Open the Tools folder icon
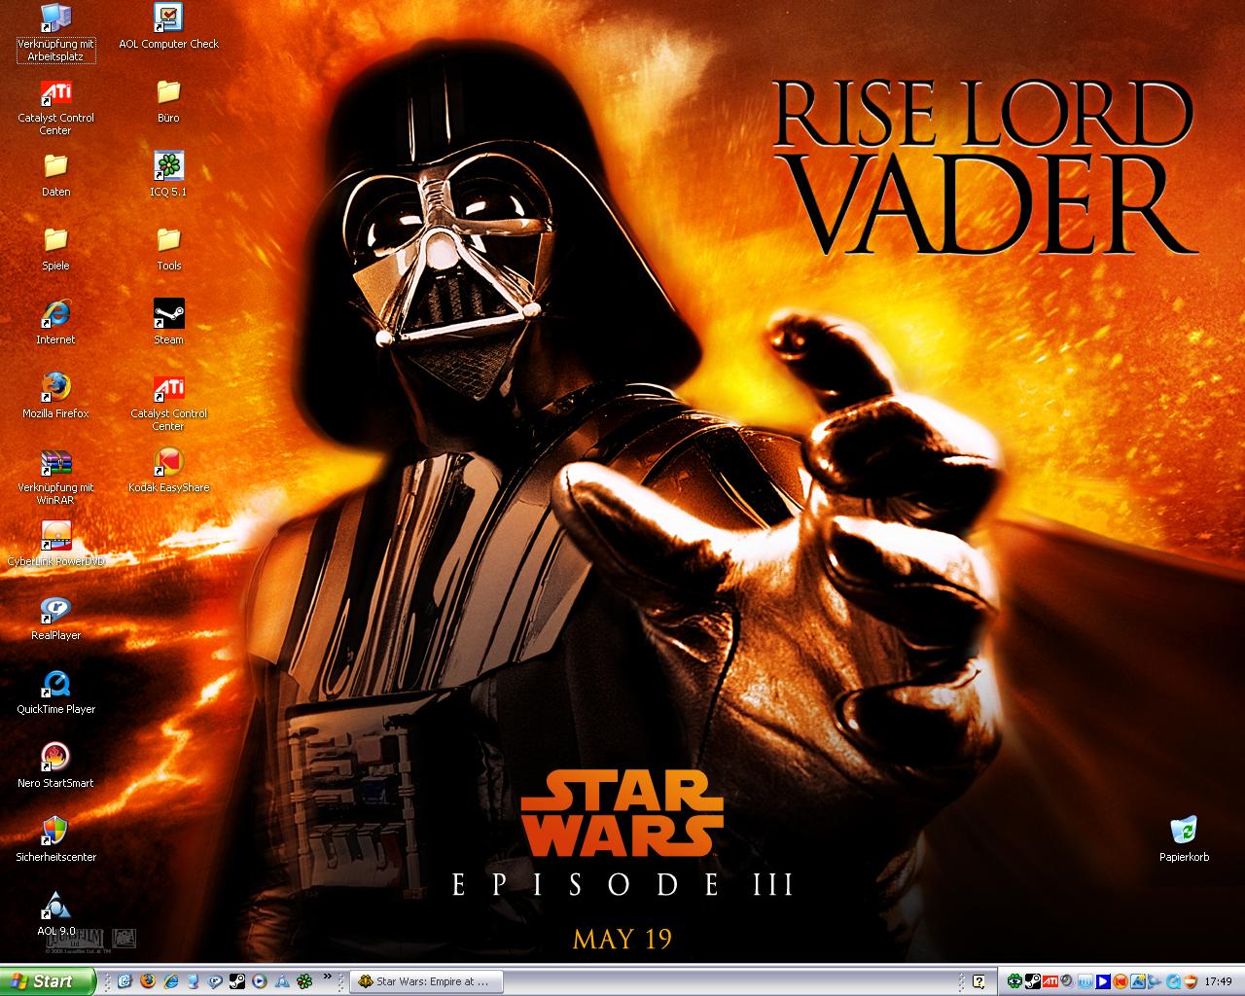 168,241
